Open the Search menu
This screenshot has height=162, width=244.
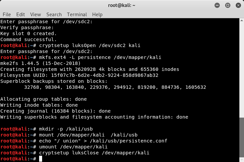54,15
